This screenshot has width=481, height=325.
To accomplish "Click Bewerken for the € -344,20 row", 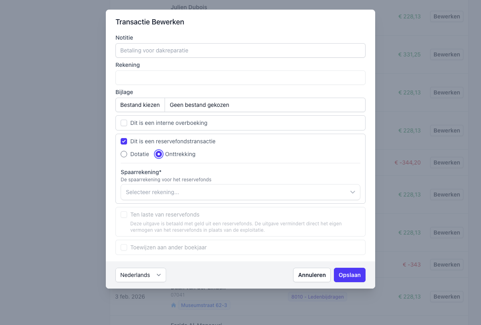I will [447, 162].
